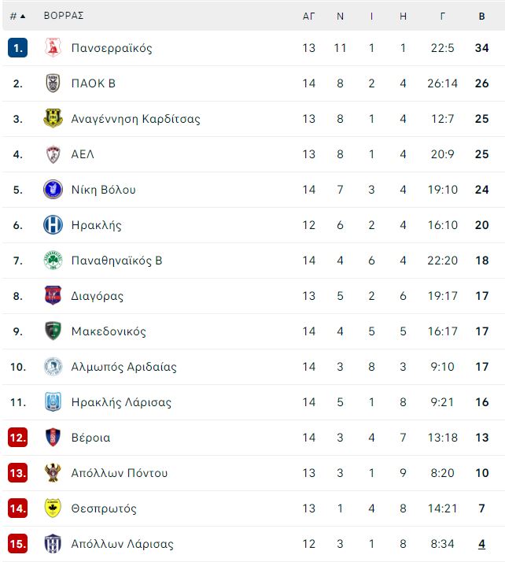The image size is (505, 562).
Task: Click the Πανσερραϊκός team crest icon
Action: [53, 48]
